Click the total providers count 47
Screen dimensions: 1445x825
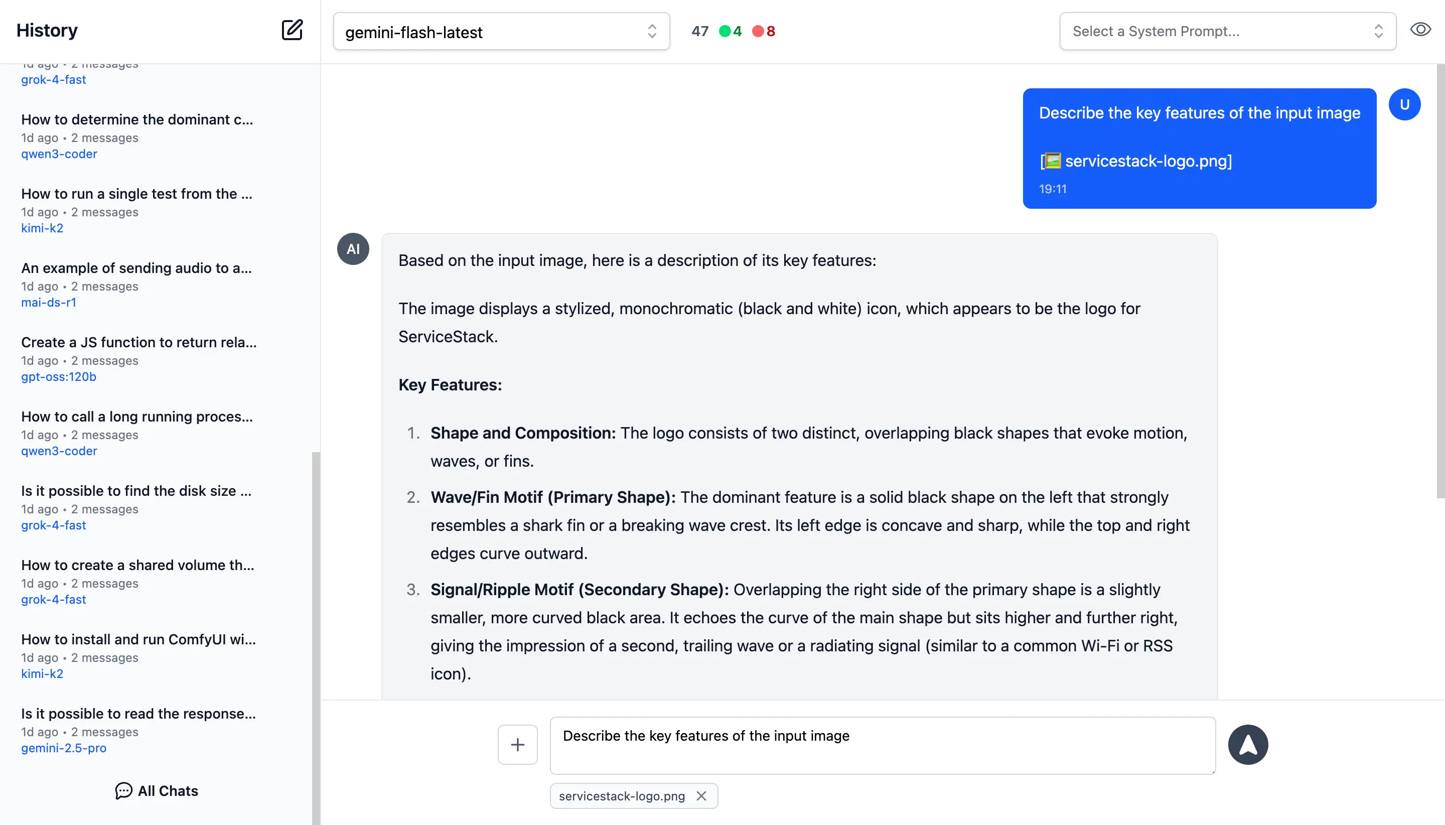click(699, 31)
